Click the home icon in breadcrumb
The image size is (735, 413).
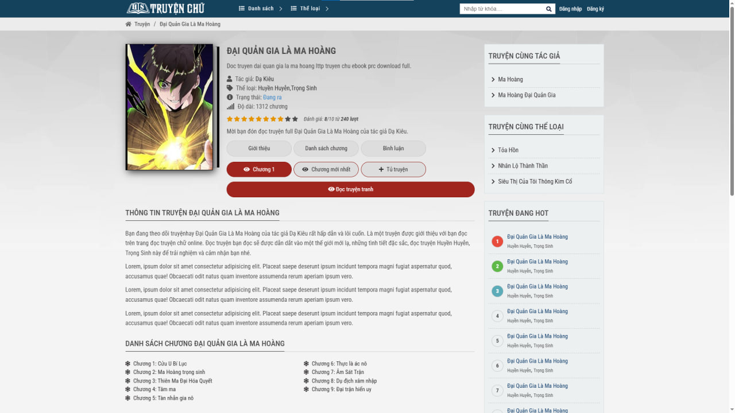(x=128, y=24)
